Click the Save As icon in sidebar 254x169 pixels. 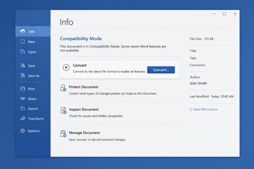(x=23, y=75)
